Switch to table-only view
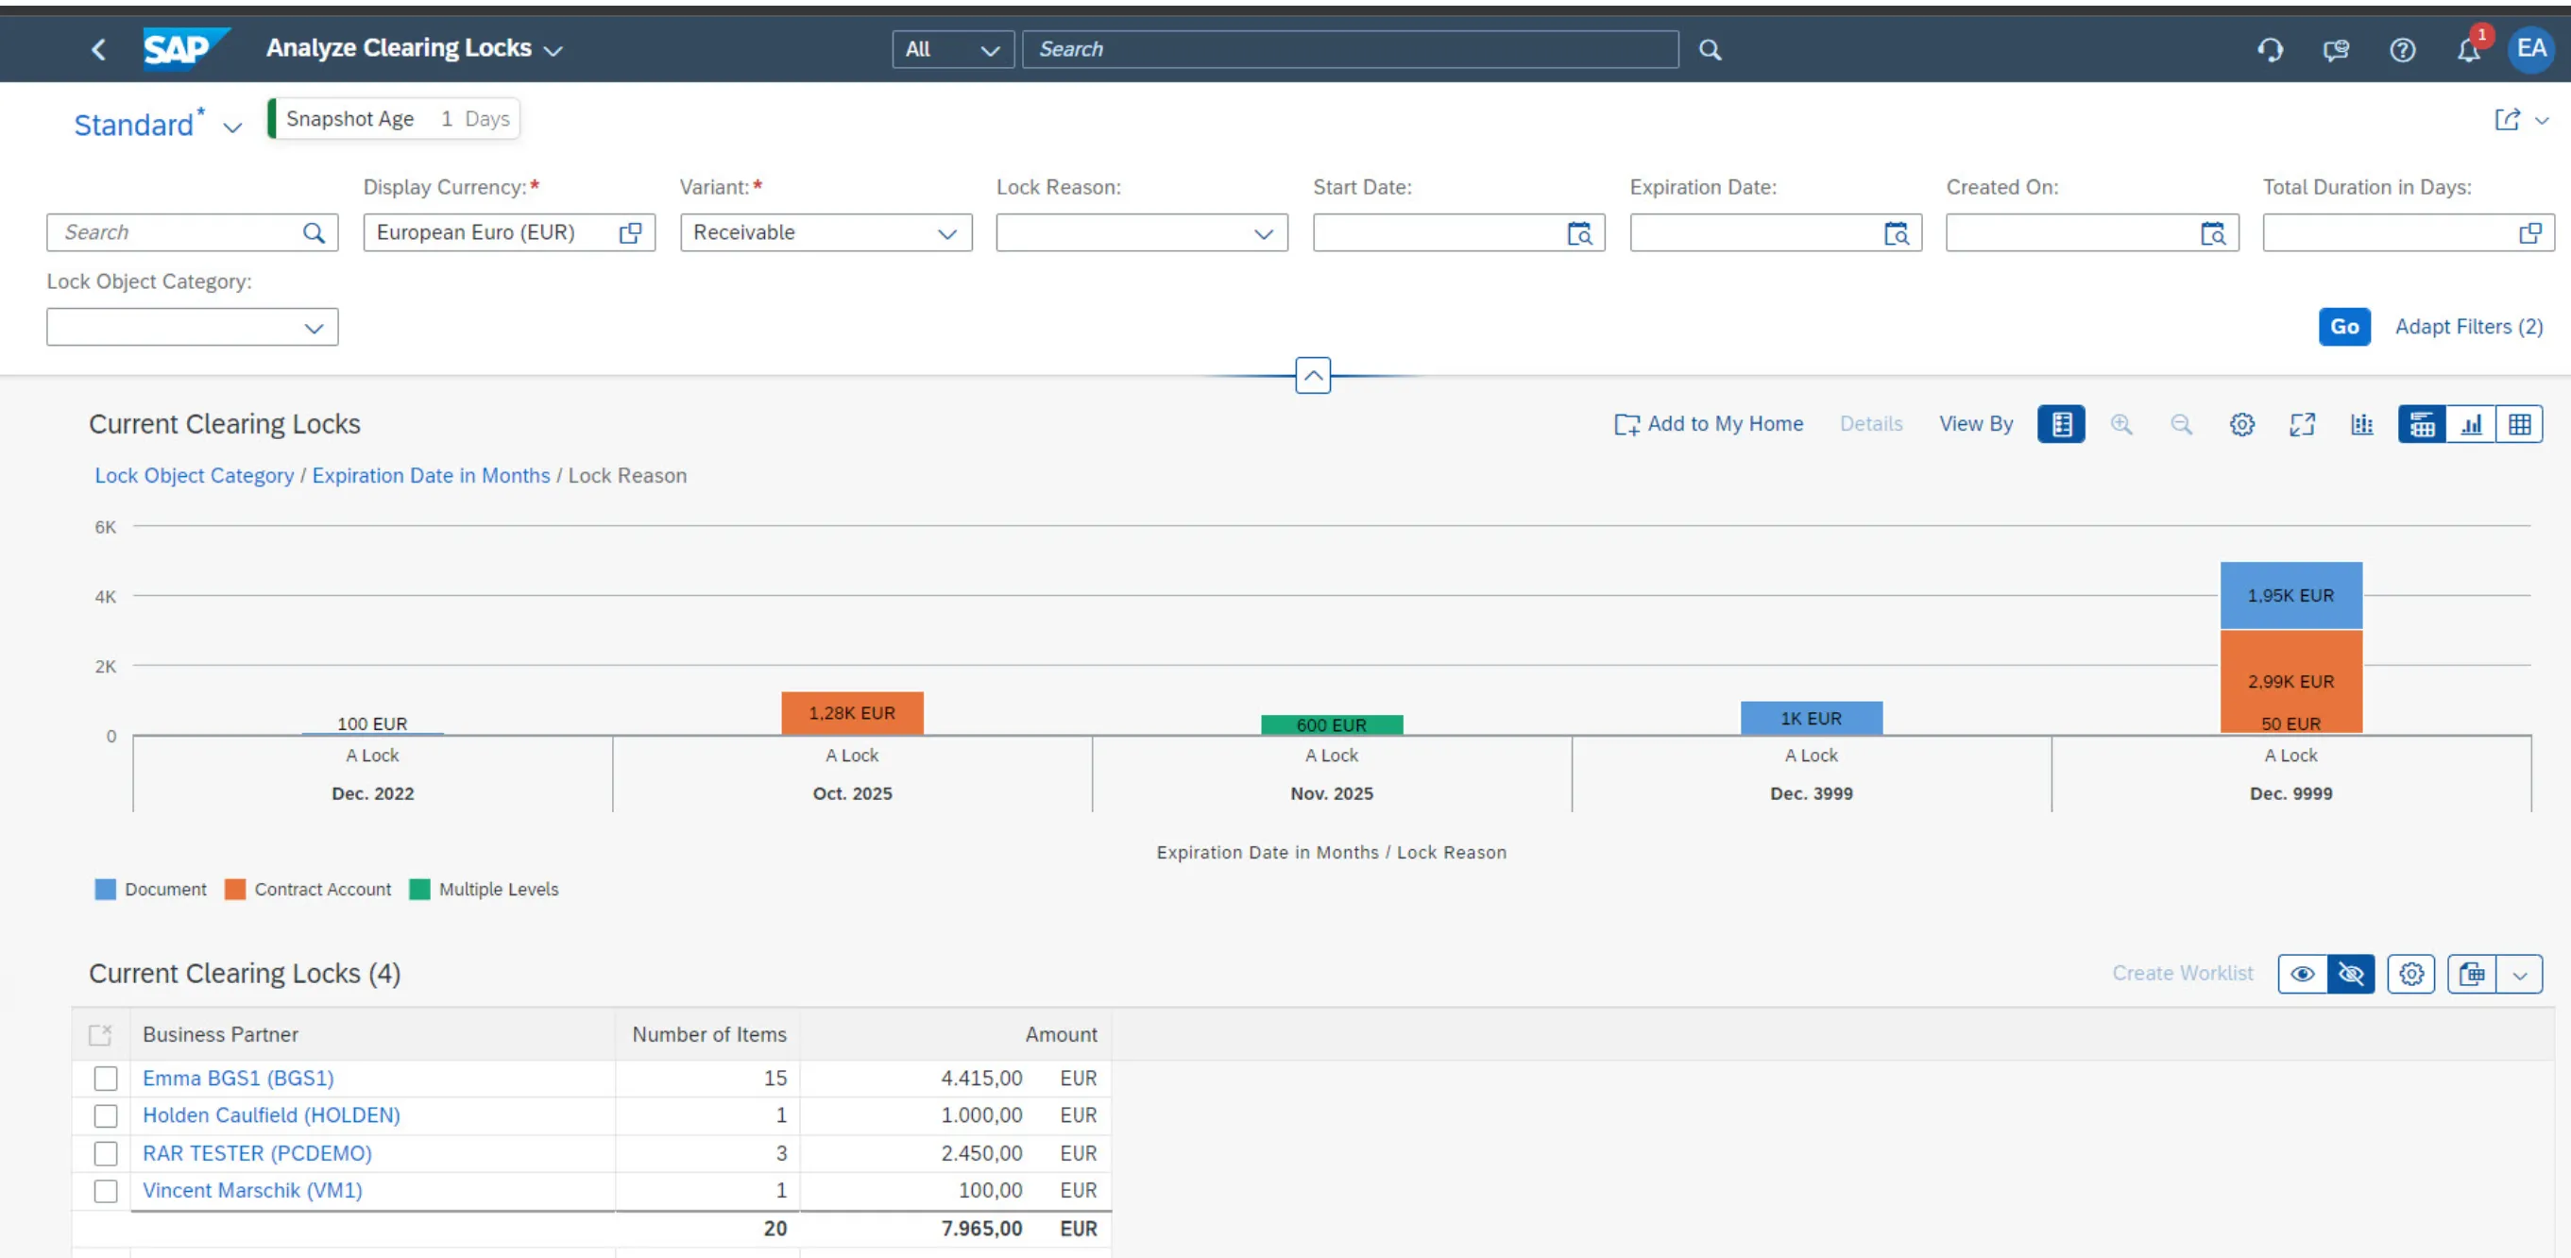Image resolution: width=2571 pixels, height=1258 pixels. click(x=2519, y=424)
